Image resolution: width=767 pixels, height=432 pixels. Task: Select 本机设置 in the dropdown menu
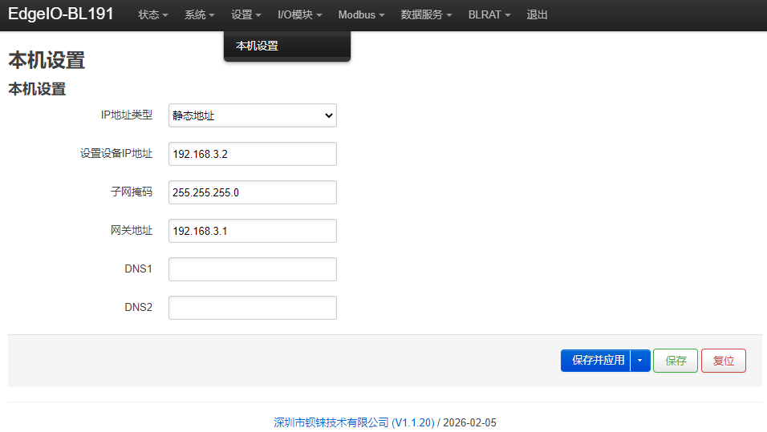pyautogui.click(x=287, y=46)
